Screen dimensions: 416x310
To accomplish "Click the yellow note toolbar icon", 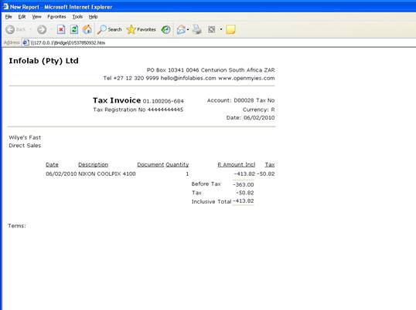I will click(230, 29).
